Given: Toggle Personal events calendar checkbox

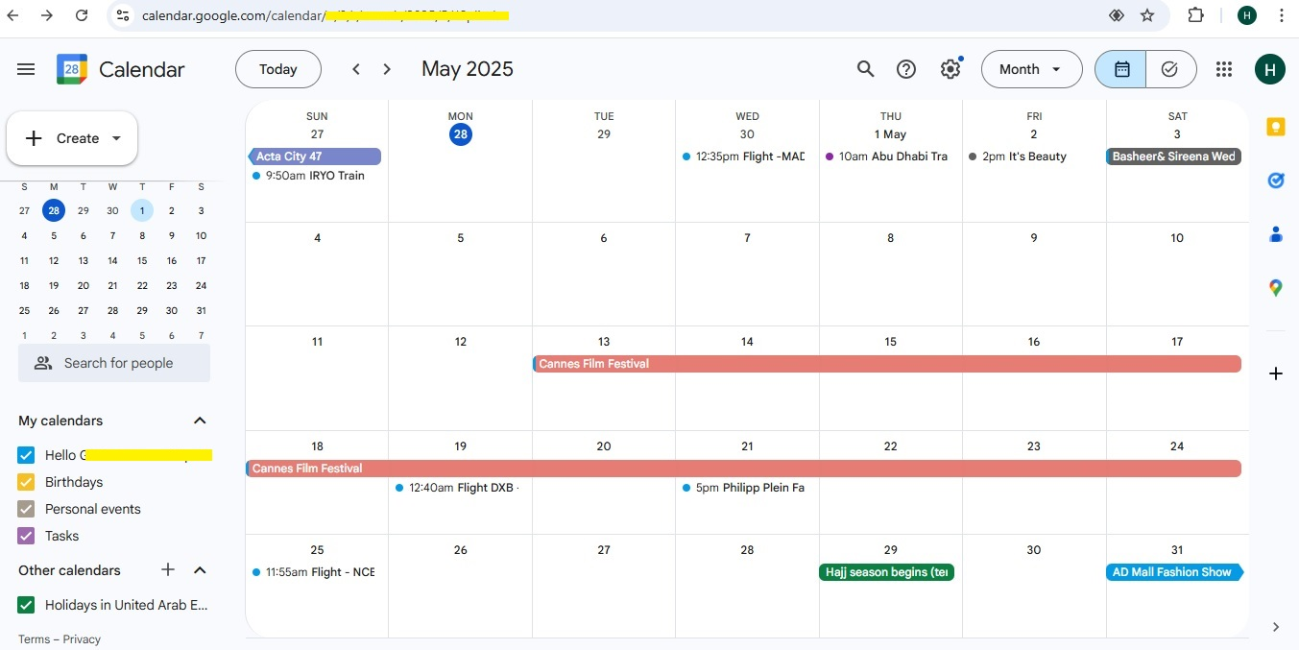Looking at the screenshot, I should [26, 509].
